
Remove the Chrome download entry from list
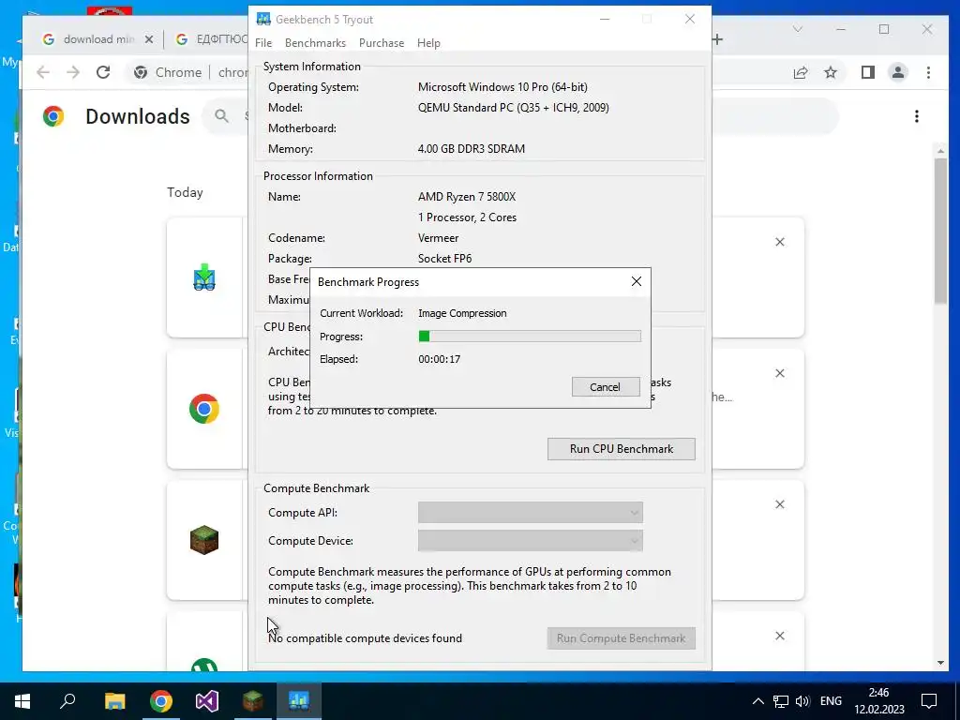779,373
